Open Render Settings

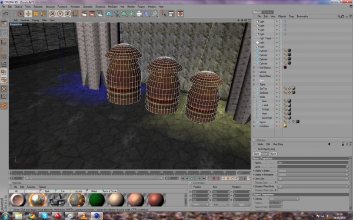click(100, 13)
